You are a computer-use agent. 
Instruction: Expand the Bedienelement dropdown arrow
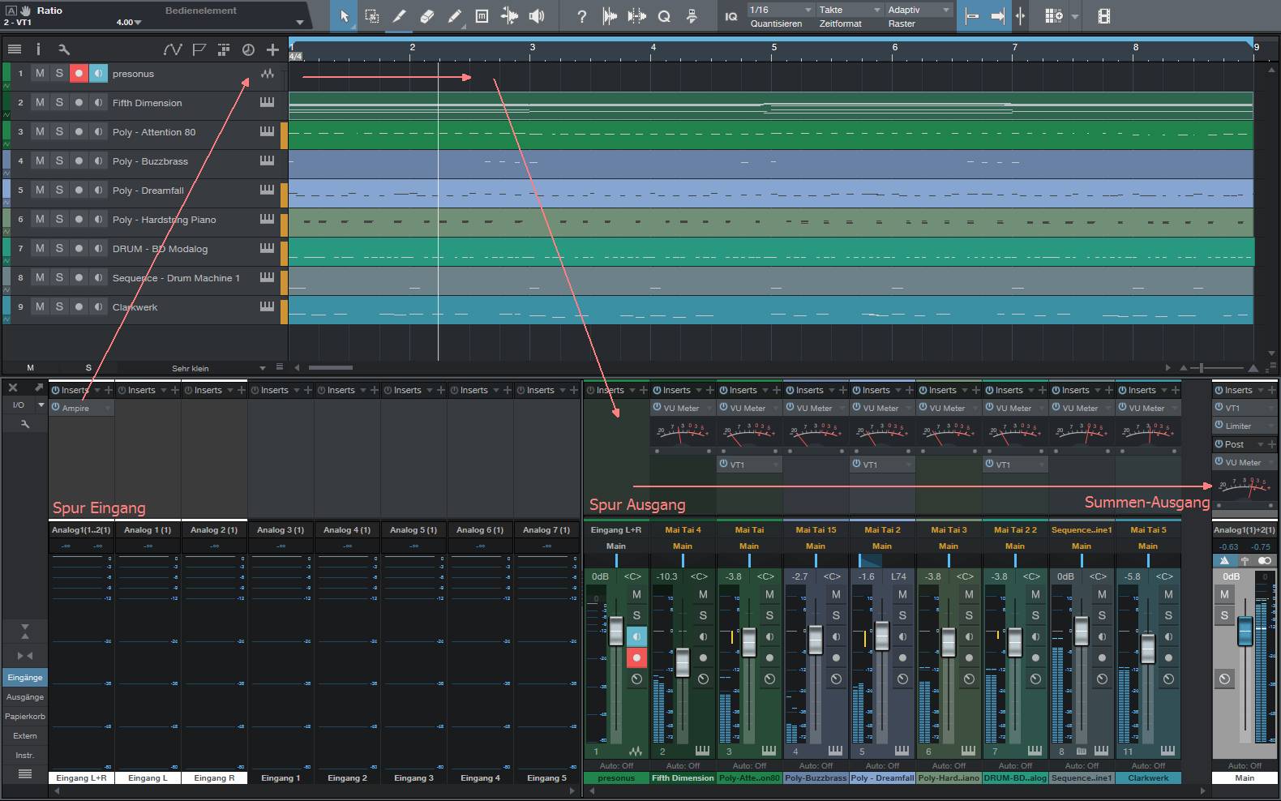(x=300, y=23)
